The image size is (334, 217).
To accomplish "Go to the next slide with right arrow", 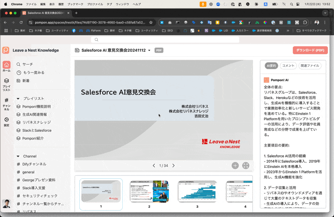I will pos(174,166).
